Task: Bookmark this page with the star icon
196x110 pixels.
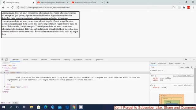Action: click(174, 7)
